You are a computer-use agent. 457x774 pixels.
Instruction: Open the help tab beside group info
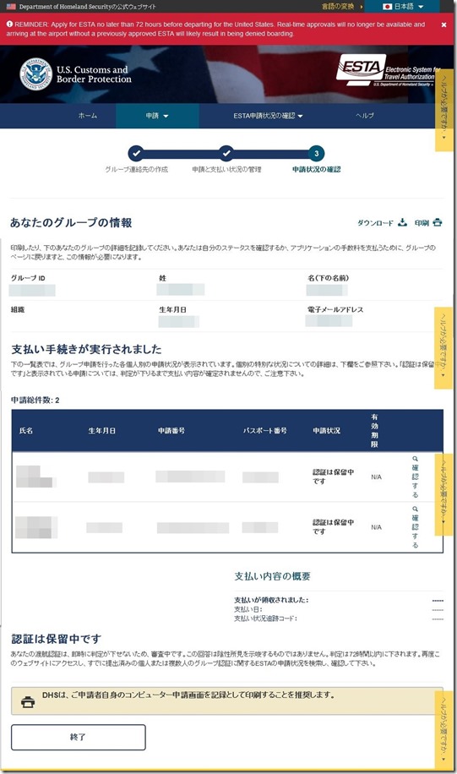443,348
